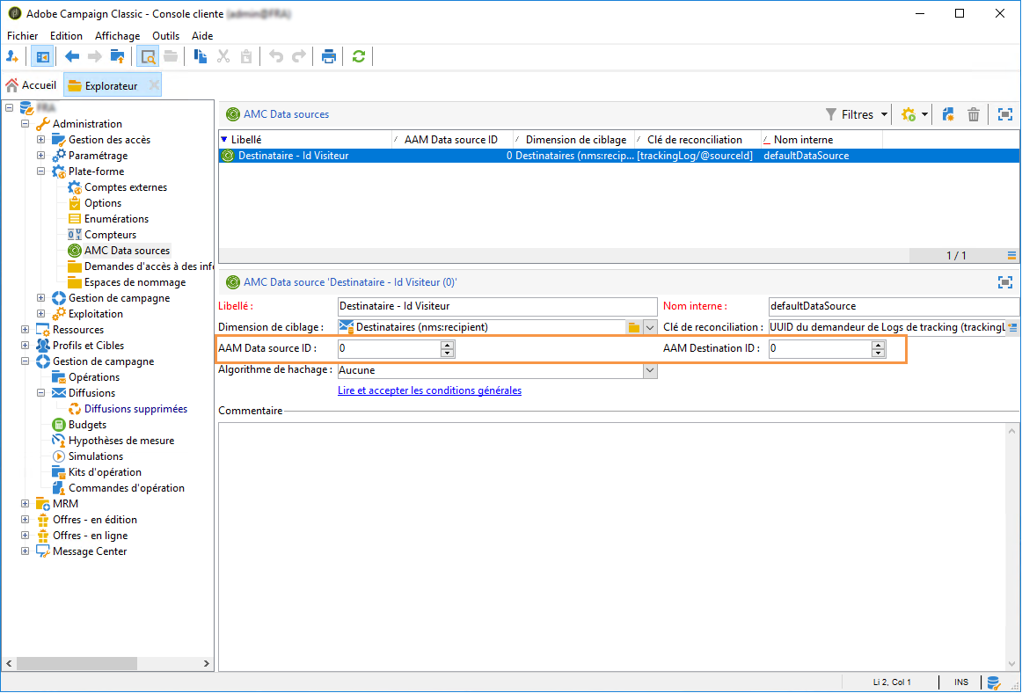Click the folder icon in Dimension de ciblage
This screenshot has height=693, width=1022.
[x=633, y=327]
